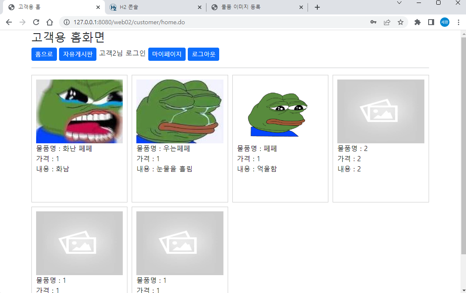Open the 세환 profile avatar

pyautogui.click(x=445, y=22)
